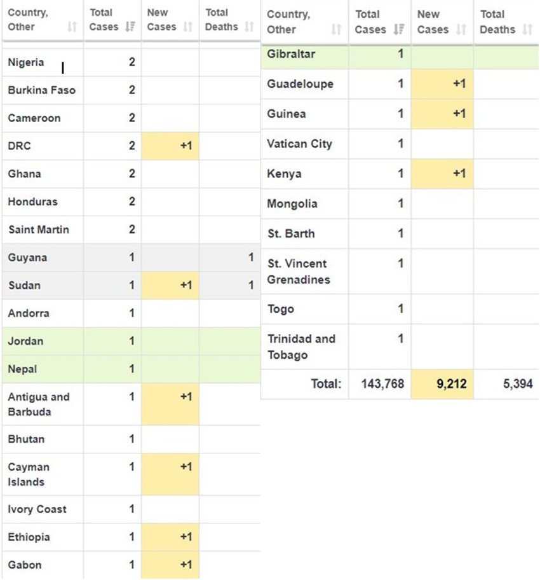Click right table's Total Deaths sort arrows
540x580 pixels.
tap(527, 29)
